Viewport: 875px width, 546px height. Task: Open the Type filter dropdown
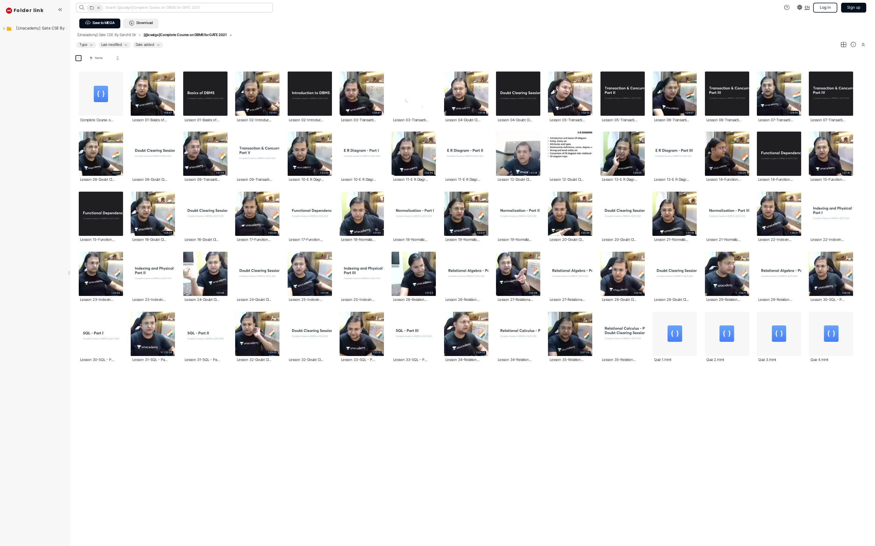[x=86, y=45]
